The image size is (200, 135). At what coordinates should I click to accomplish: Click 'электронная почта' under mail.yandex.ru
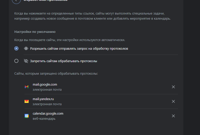point(47,104)
